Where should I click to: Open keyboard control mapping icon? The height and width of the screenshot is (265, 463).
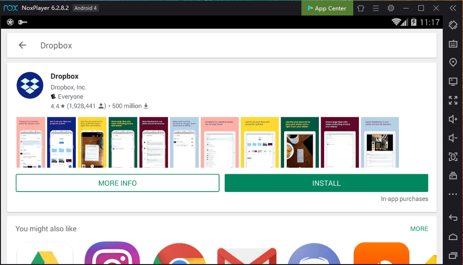453,44
